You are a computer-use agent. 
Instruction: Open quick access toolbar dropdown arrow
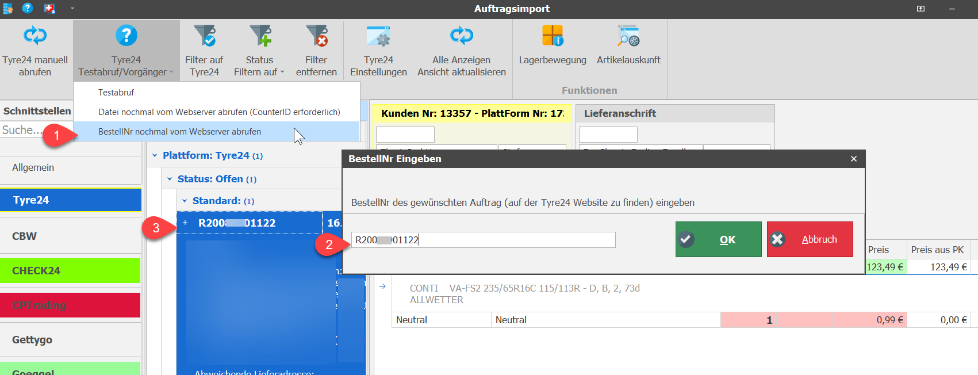point(72,9)
